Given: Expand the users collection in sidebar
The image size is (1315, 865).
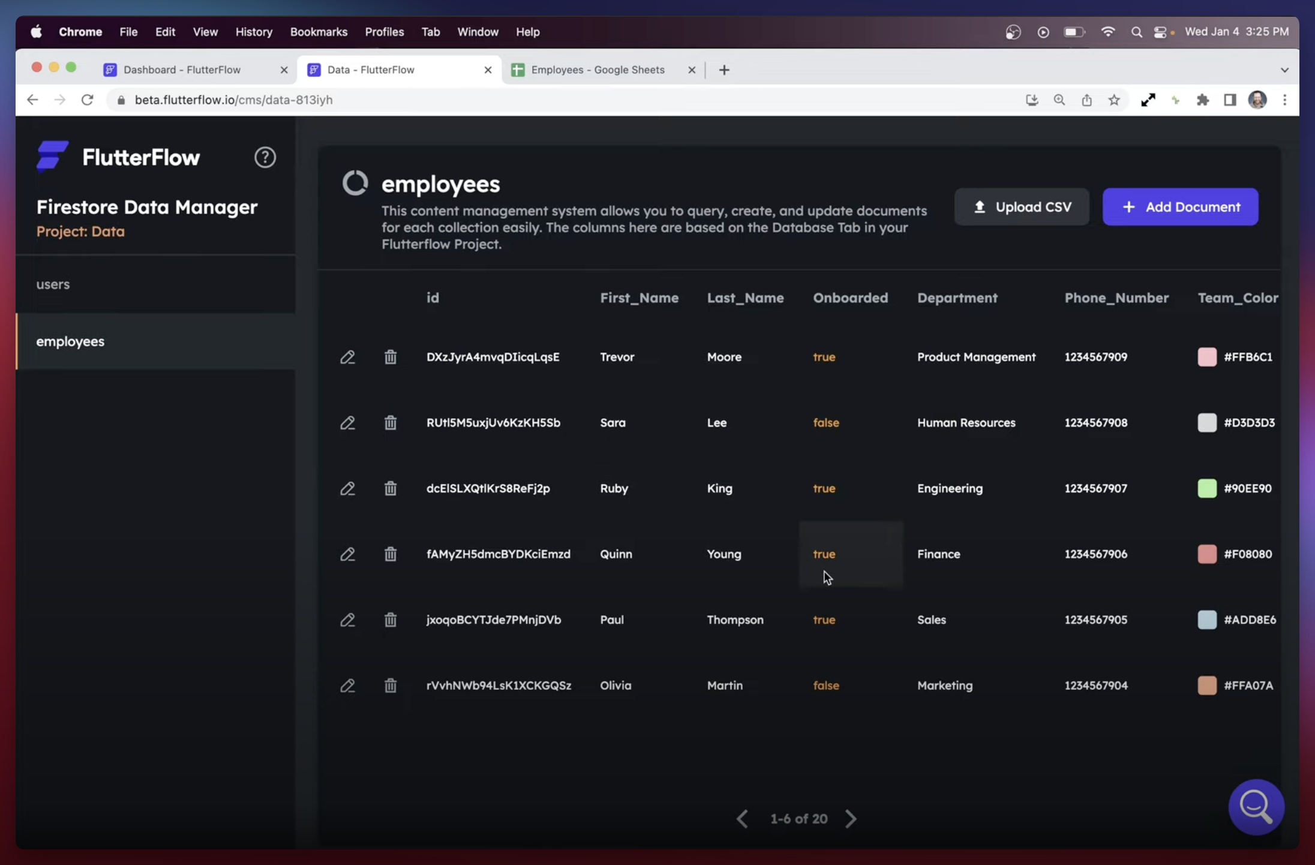Looking at the screenshot, I should (53, 284).
